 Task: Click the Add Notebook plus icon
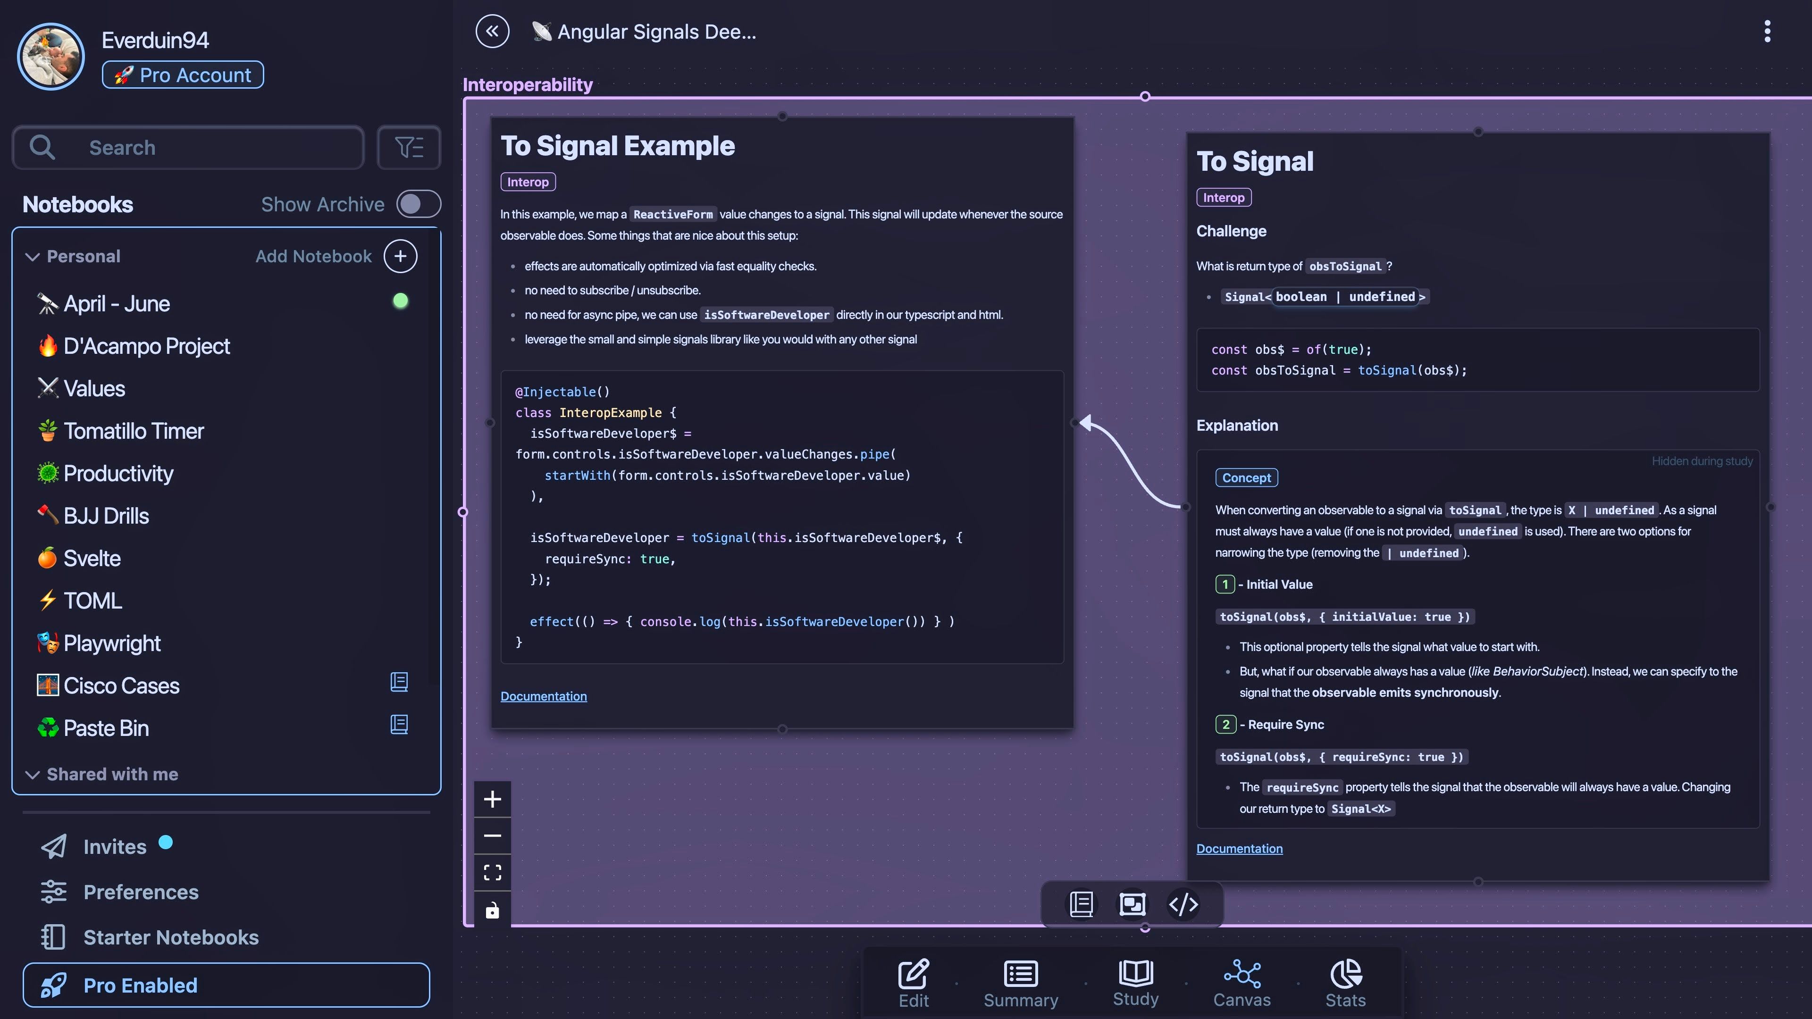400,256
